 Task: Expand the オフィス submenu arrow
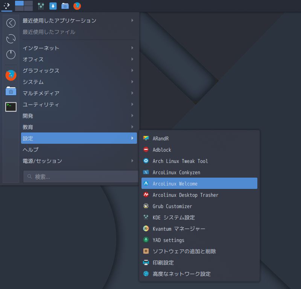(x=132, y=59)
